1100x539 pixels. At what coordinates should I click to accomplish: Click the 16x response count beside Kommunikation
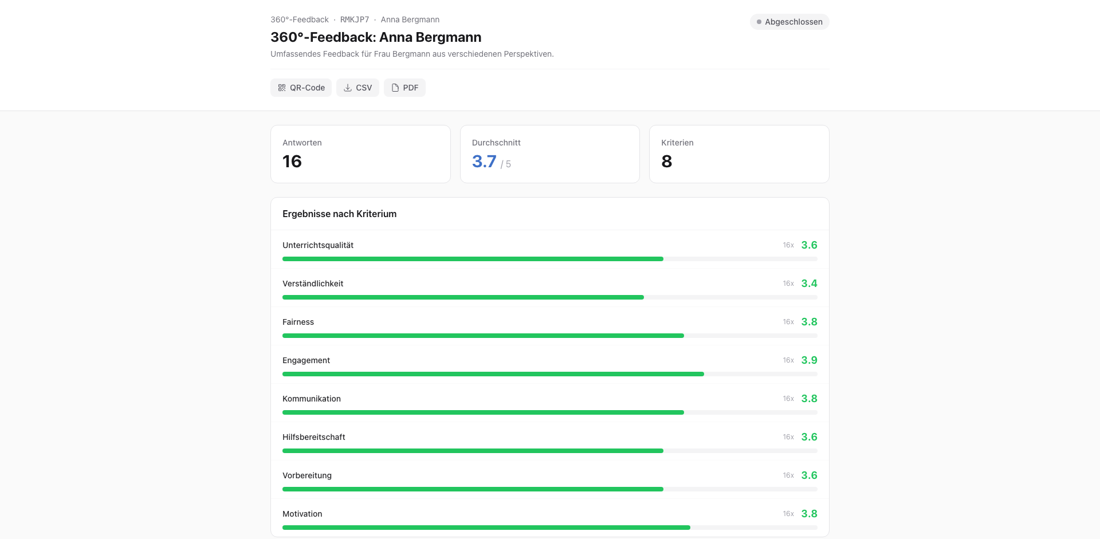787,398
